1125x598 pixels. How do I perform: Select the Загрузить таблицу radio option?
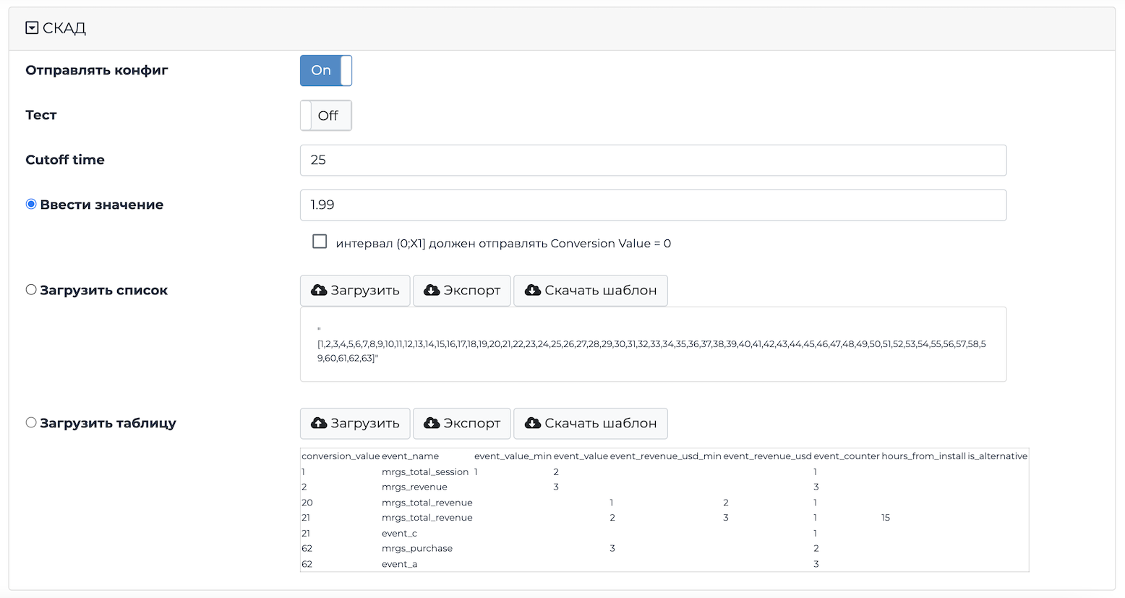point(31,423)
